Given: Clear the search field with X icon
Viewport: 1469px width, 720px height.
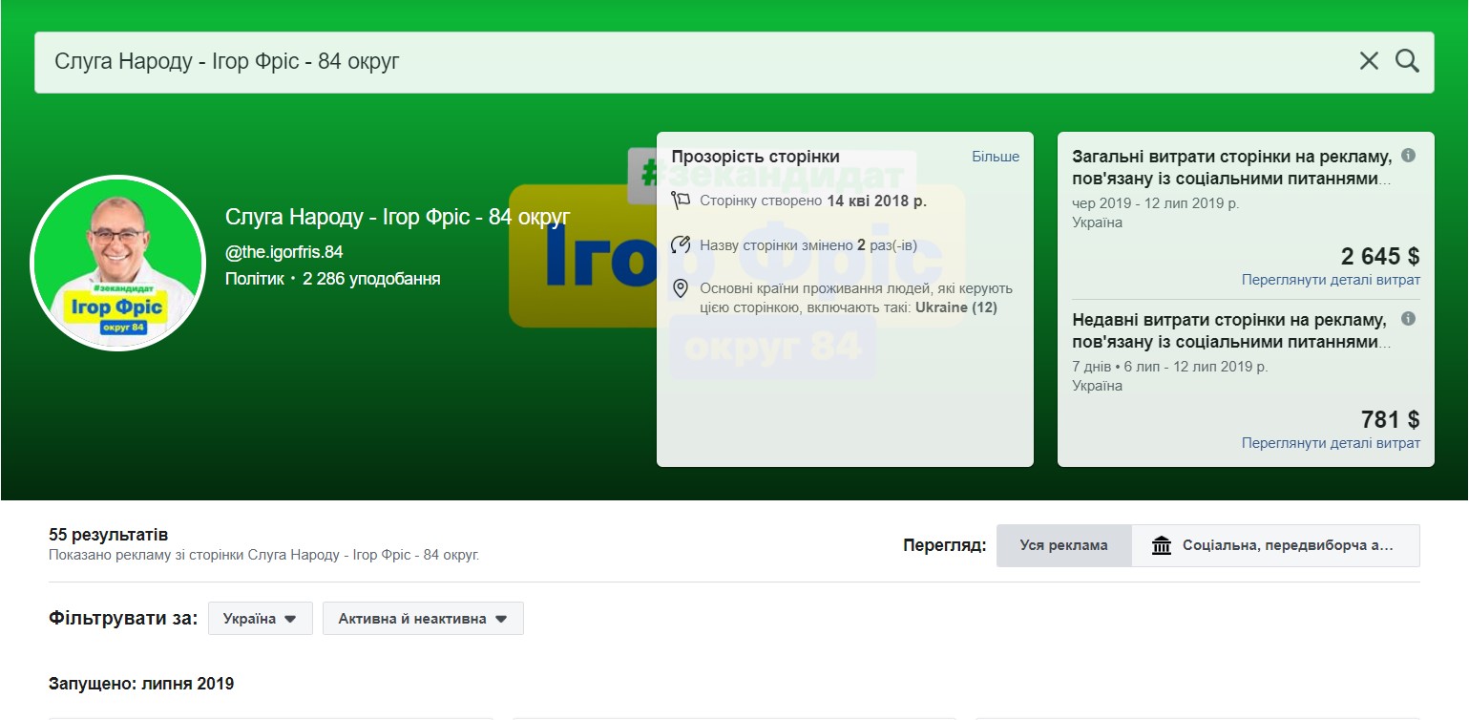Looking at the screenshot, I should pyautogui.click(x=1369, y=61).
